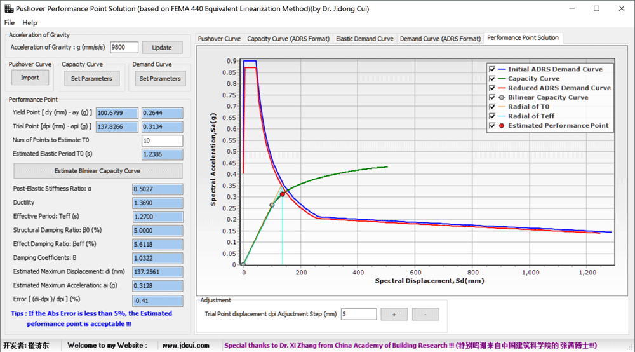This screenshot has width=635, height=352.
Task: Toggle the Capacity Curve legend checkbox
Action: (x=492, y=79)
